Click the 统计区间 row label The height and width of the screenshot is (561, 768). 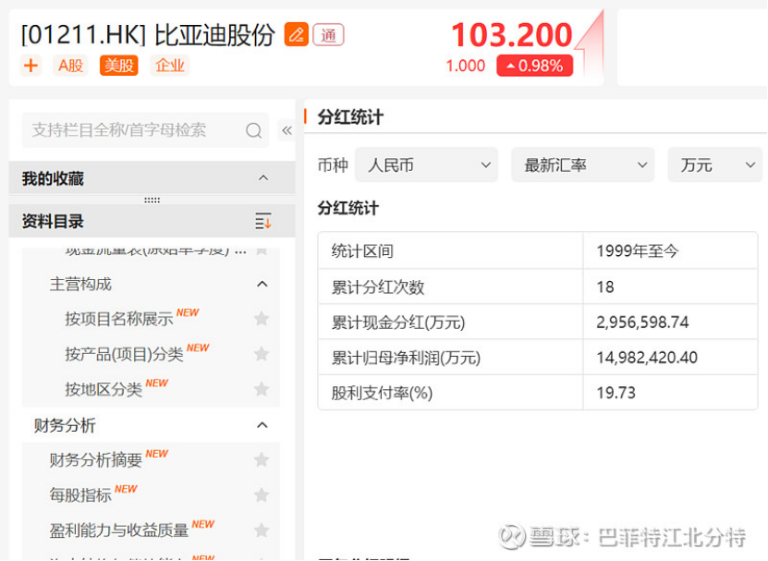click(x=362, y=251)
